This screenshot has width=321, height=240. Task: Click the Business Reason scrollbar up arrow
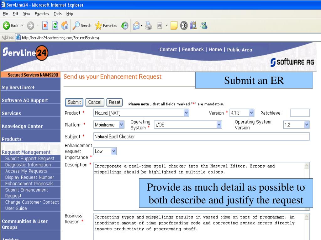click(x=307, y=217)
